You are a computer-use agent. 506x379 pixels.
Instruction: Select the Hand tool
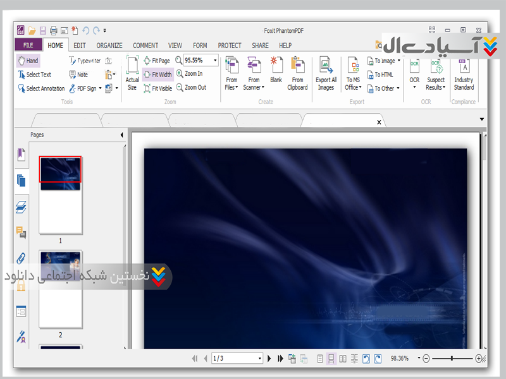click(28, 61)
